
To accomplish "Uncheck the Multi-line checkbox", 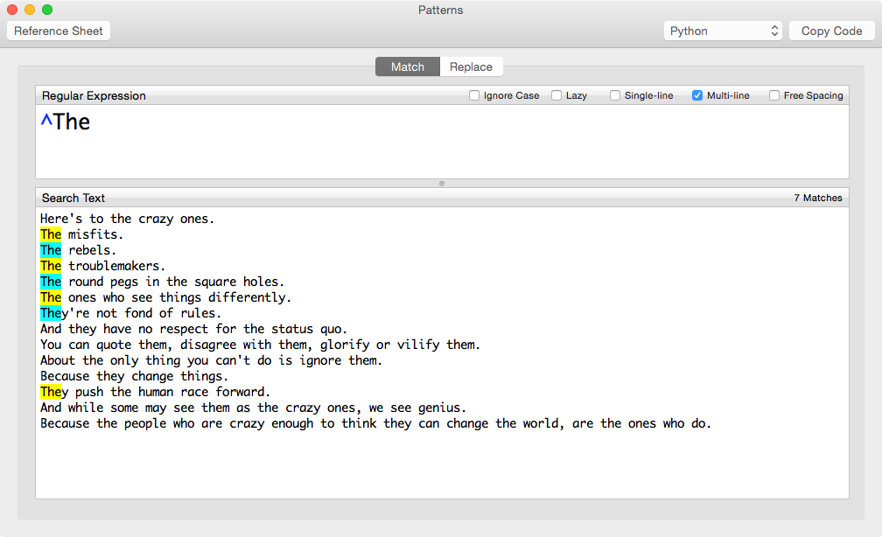I will (x=696, y=95).
